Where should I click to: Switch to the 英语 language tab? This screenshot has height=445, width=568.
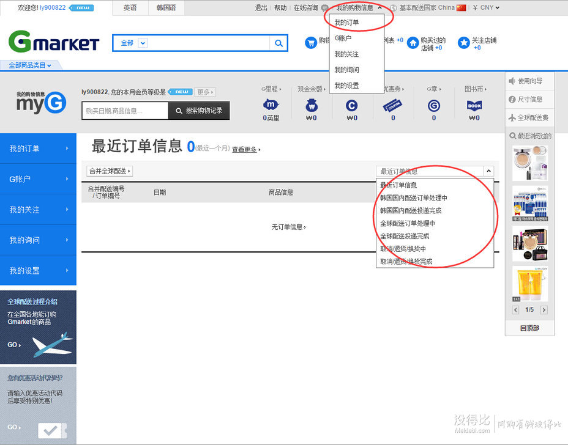pos(130,8)
